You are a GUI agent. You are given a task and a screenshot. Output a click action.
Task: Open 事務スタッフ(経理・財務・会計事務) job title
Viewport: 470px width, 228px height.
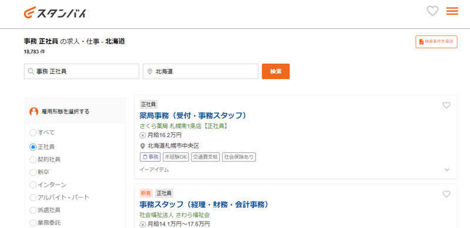point(204,205)
